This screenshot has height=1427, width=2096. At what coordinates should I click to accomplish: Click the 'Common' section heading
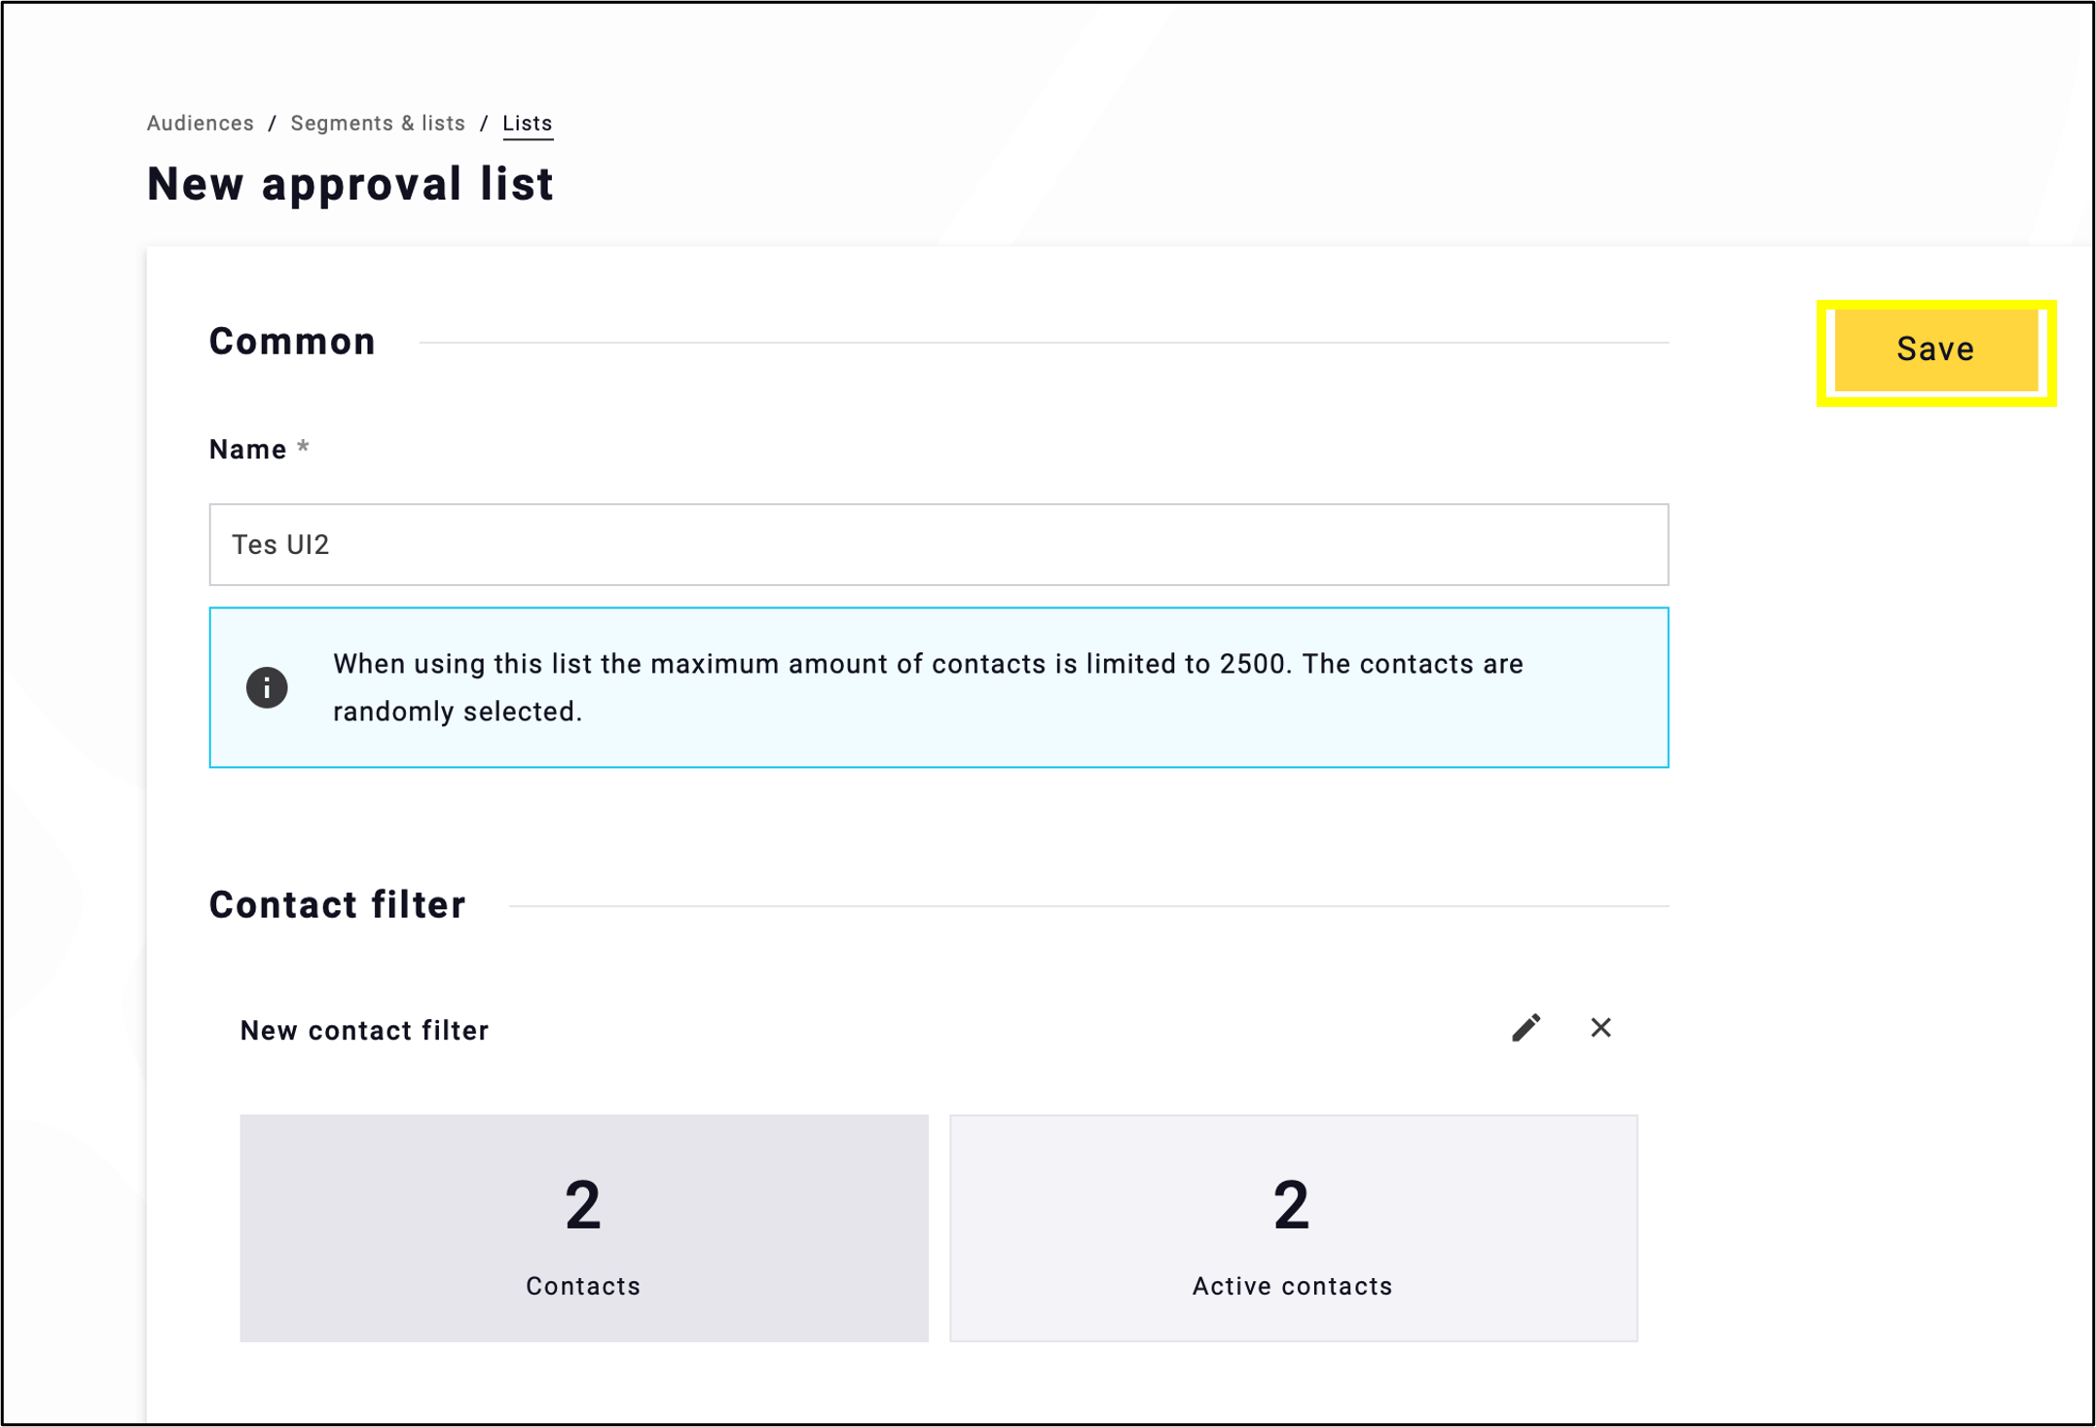pyautogui.click(x=292, y=342)
